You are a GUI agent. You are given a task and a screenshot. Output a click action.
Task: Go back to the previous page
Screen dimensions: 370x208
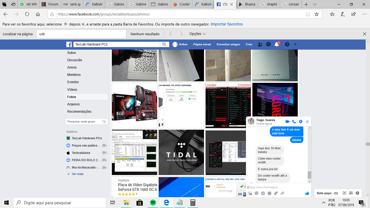point(5,14)
